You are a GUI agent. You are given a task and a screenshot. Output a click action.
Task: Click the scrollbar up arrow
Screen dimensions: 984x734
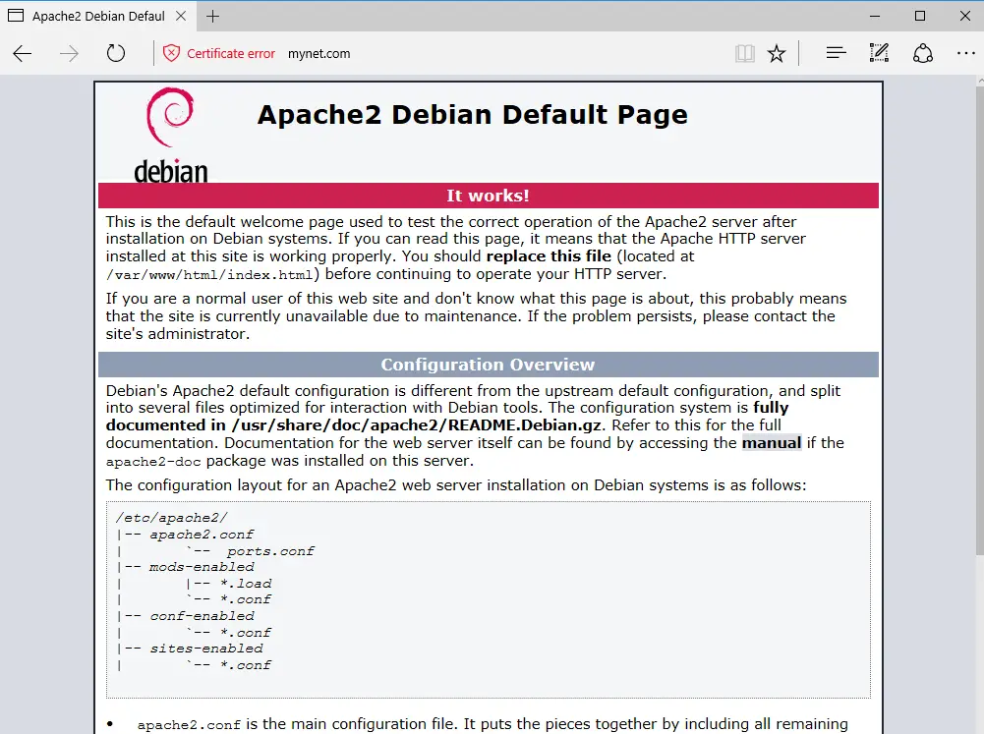[x=980, y=81]
